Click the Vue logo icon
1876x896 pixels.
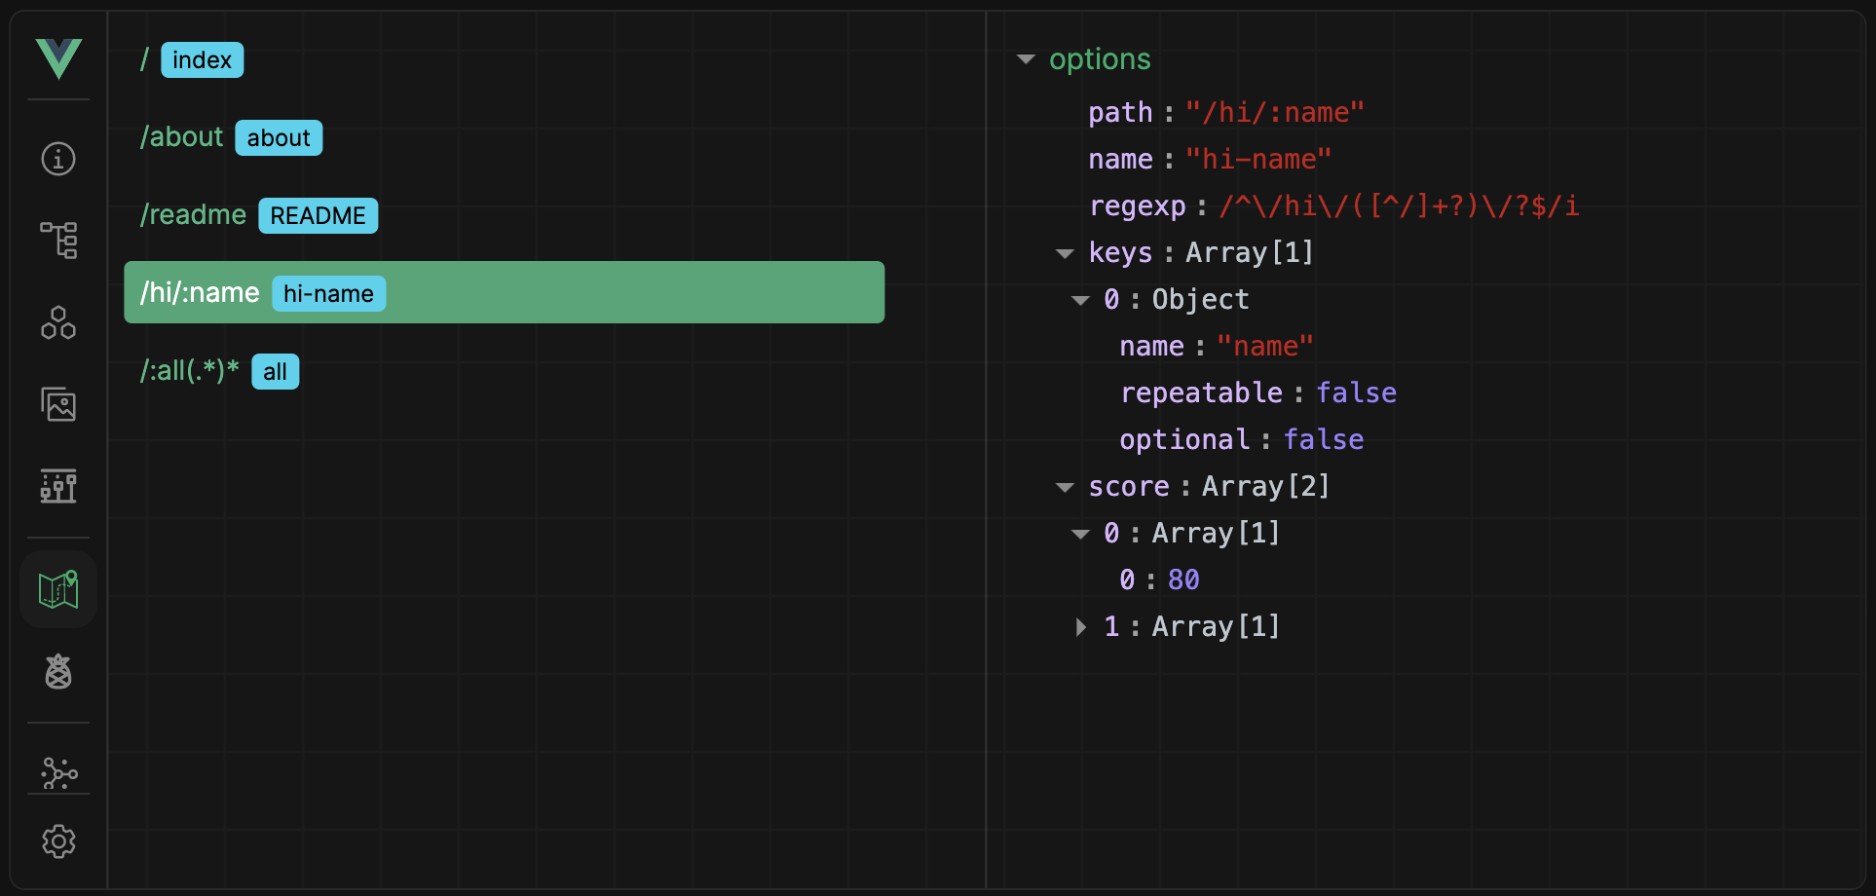(x=58, y=58)
